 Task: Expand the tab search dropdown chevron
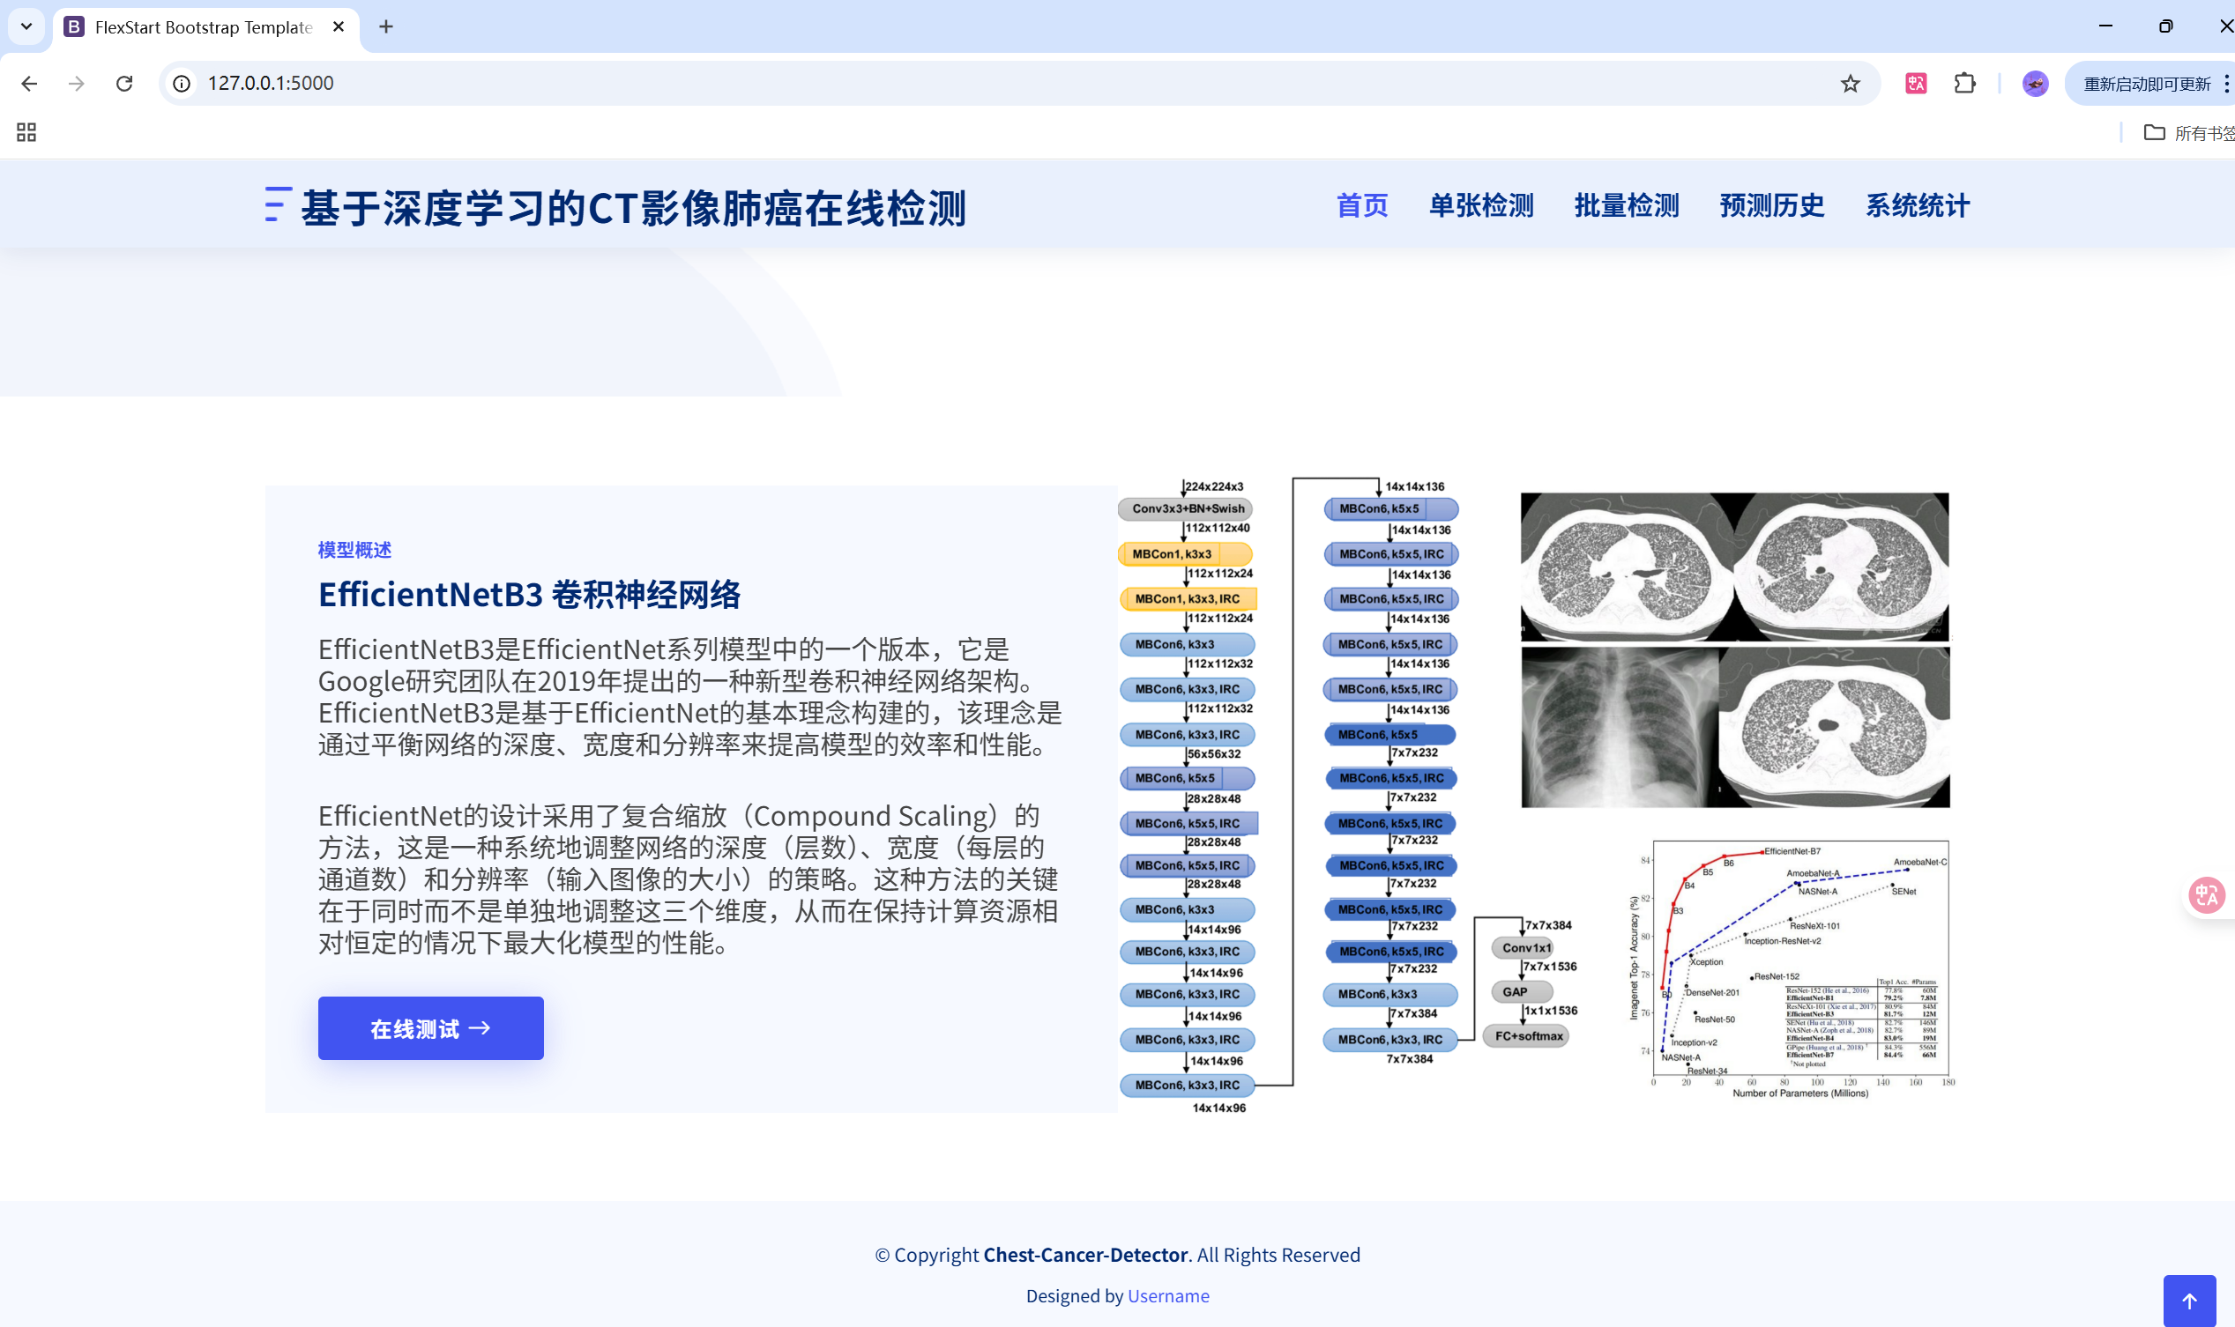[x=26, y=26]
